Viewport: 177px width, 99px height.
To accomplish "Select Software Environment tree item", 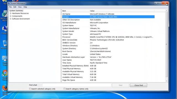I will [x=21, y=19].
